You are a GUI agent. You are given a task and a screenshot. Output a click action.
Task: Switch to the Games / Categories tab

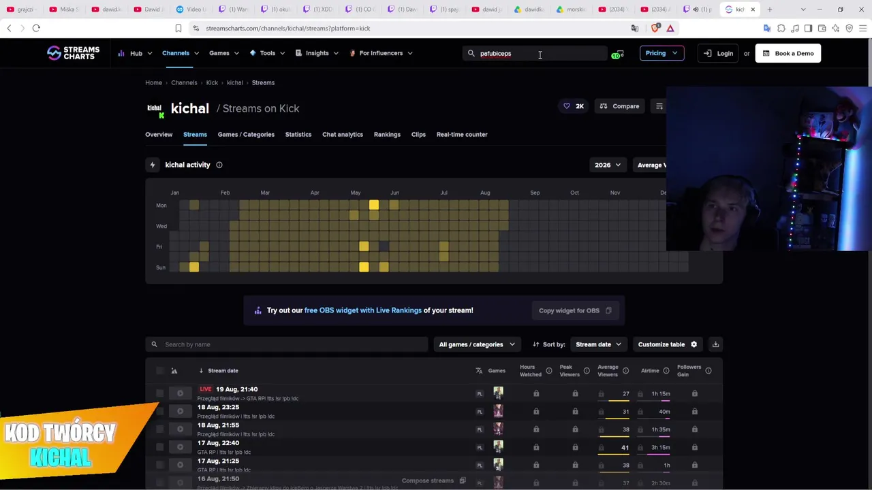(246, 134)
